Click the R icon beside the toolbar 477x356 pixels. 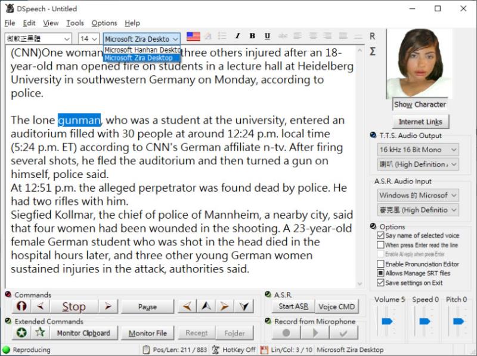[372, 36]
